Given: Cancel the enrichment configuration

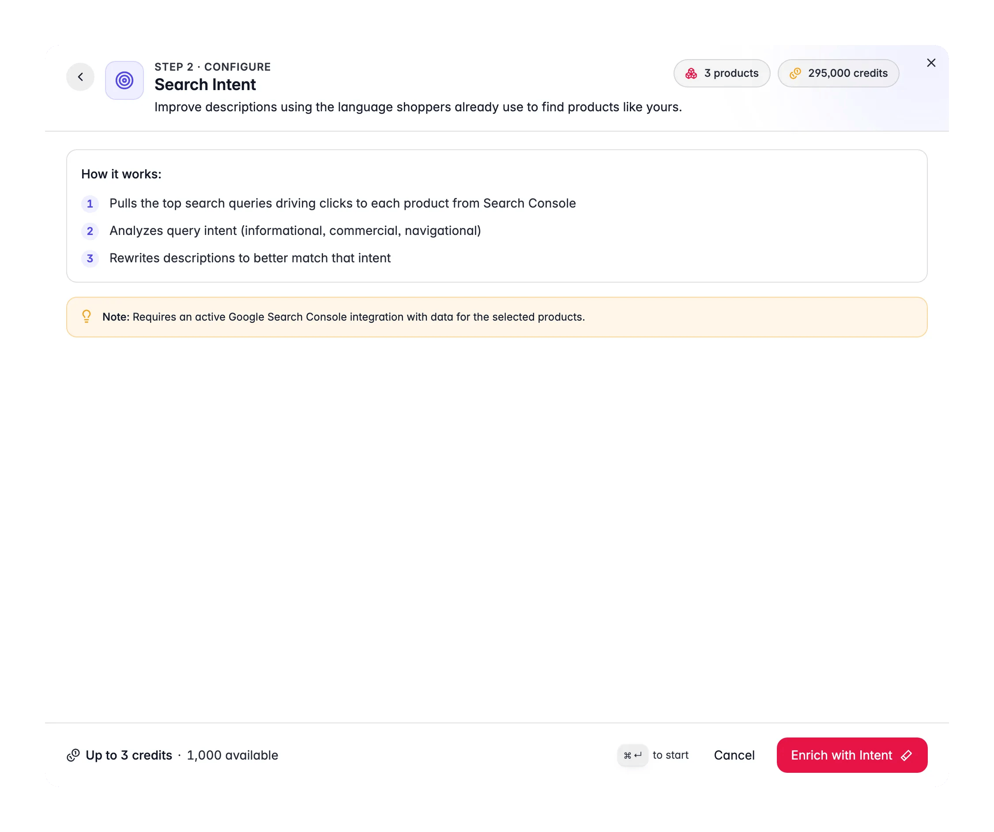Looking at the screenshot, I should click(x=734, y=755).
